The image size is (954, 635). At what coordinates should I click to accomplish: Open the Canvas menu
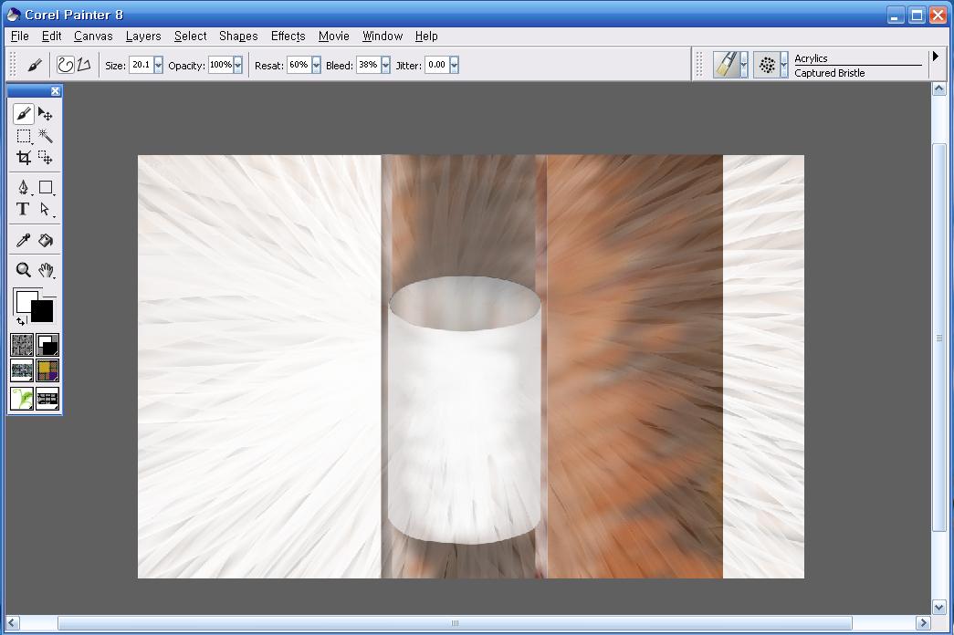click(93, 36)
